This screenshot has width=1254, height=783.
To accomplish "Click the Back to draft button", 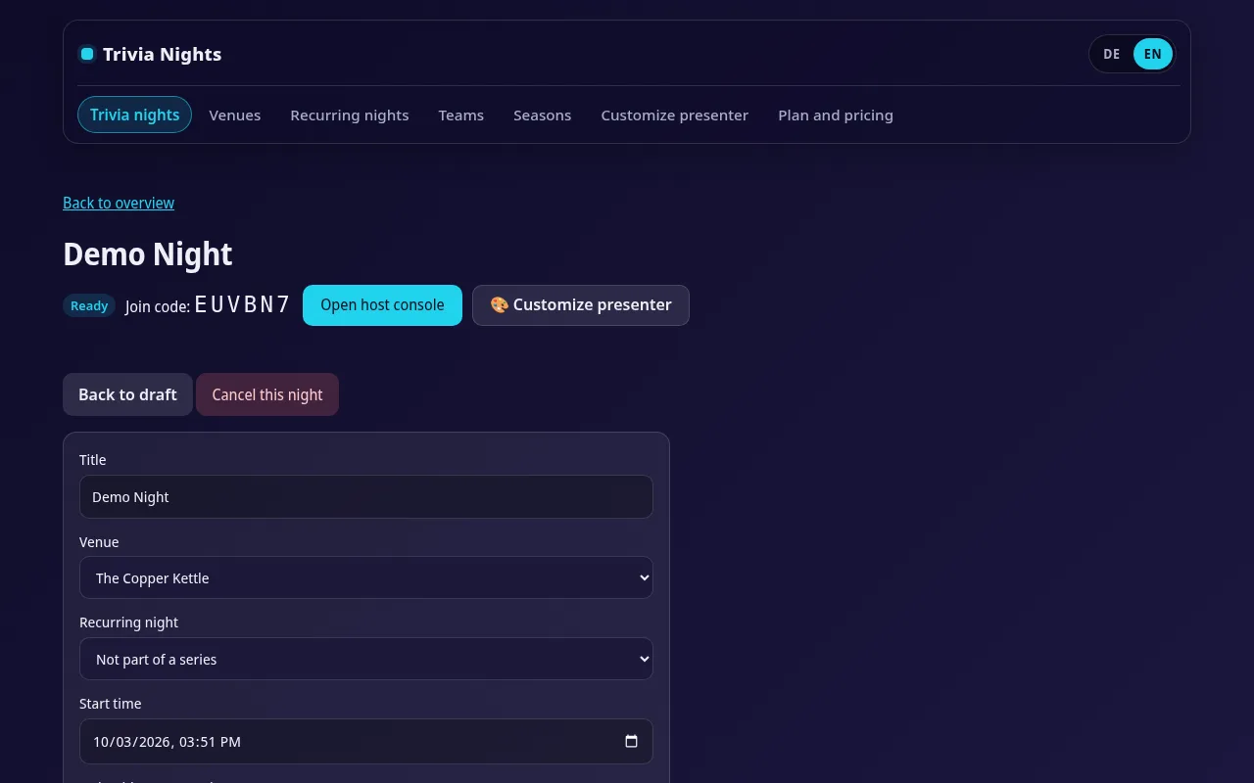I will pyautogui.click(x=127, y=394).
